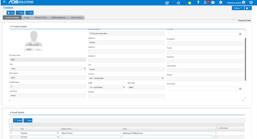Screen dimensions: 257x139
Task: Click the contact photo placeholder
Action: pos(34,38)
